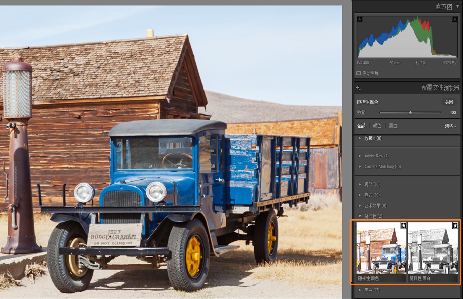
Task: Expand the 现代 (10) profile group
Action: 360,184
